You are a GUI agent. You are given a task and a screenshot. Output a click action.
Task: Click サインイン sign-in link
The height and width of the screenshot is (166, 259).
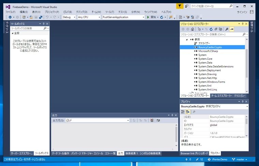242,12
